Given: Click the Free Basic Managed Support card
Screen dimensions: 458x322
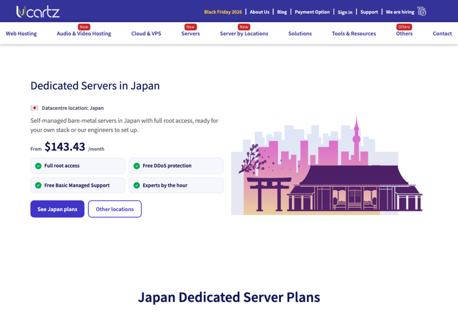Looking at the screenshot, I should click(x=78, y=185).
